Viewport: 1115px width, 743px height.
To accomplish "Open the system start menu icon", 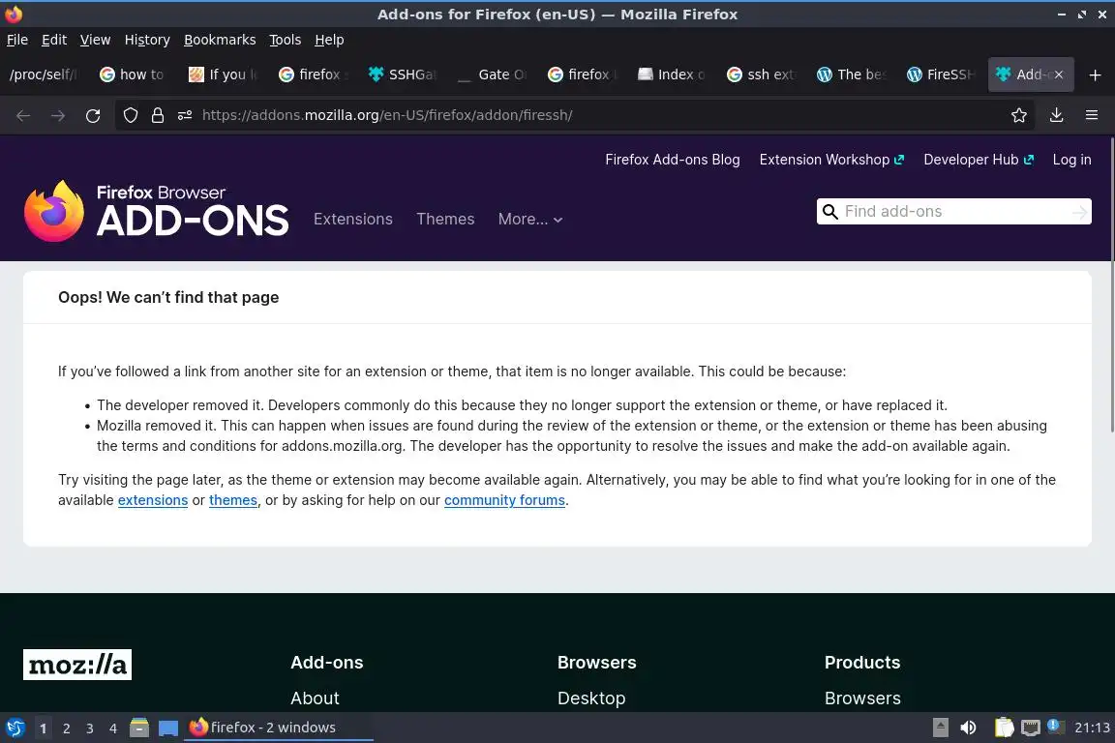I will click(15, 728).
